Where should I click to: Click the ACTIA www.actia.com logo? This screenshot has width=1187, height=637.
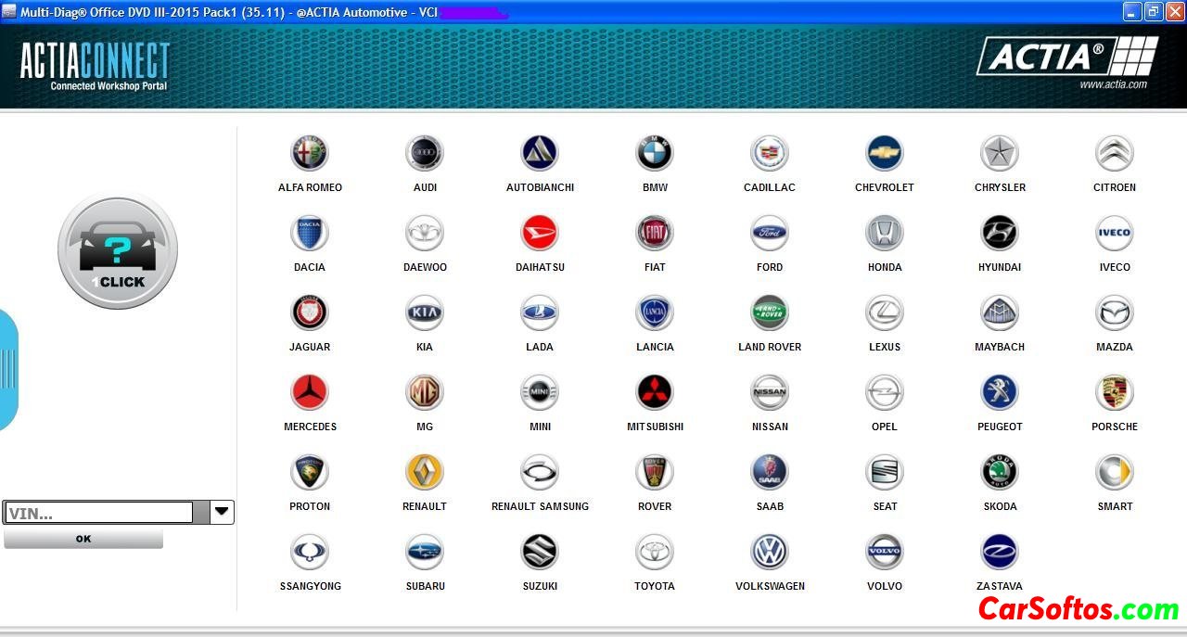(1067, 61)
